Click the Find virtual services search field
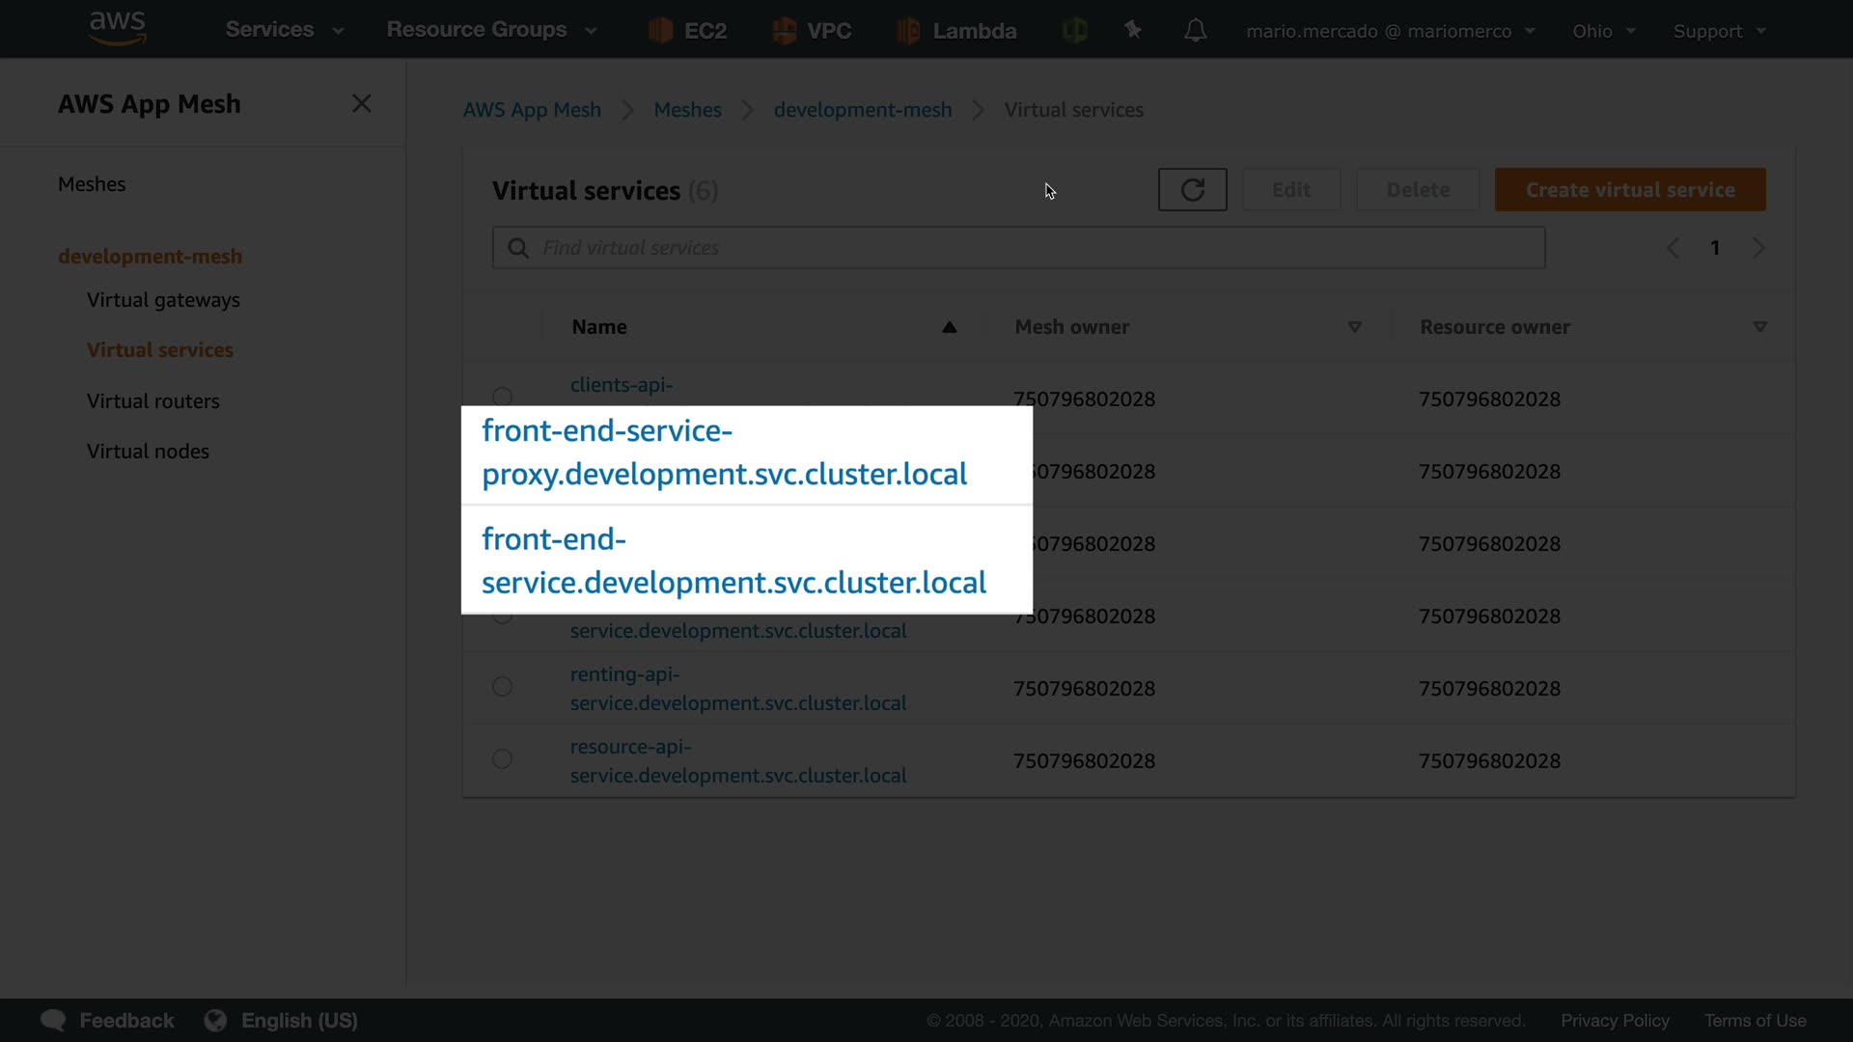This screenshot has width=1853, height=1042. [1018, 248]
